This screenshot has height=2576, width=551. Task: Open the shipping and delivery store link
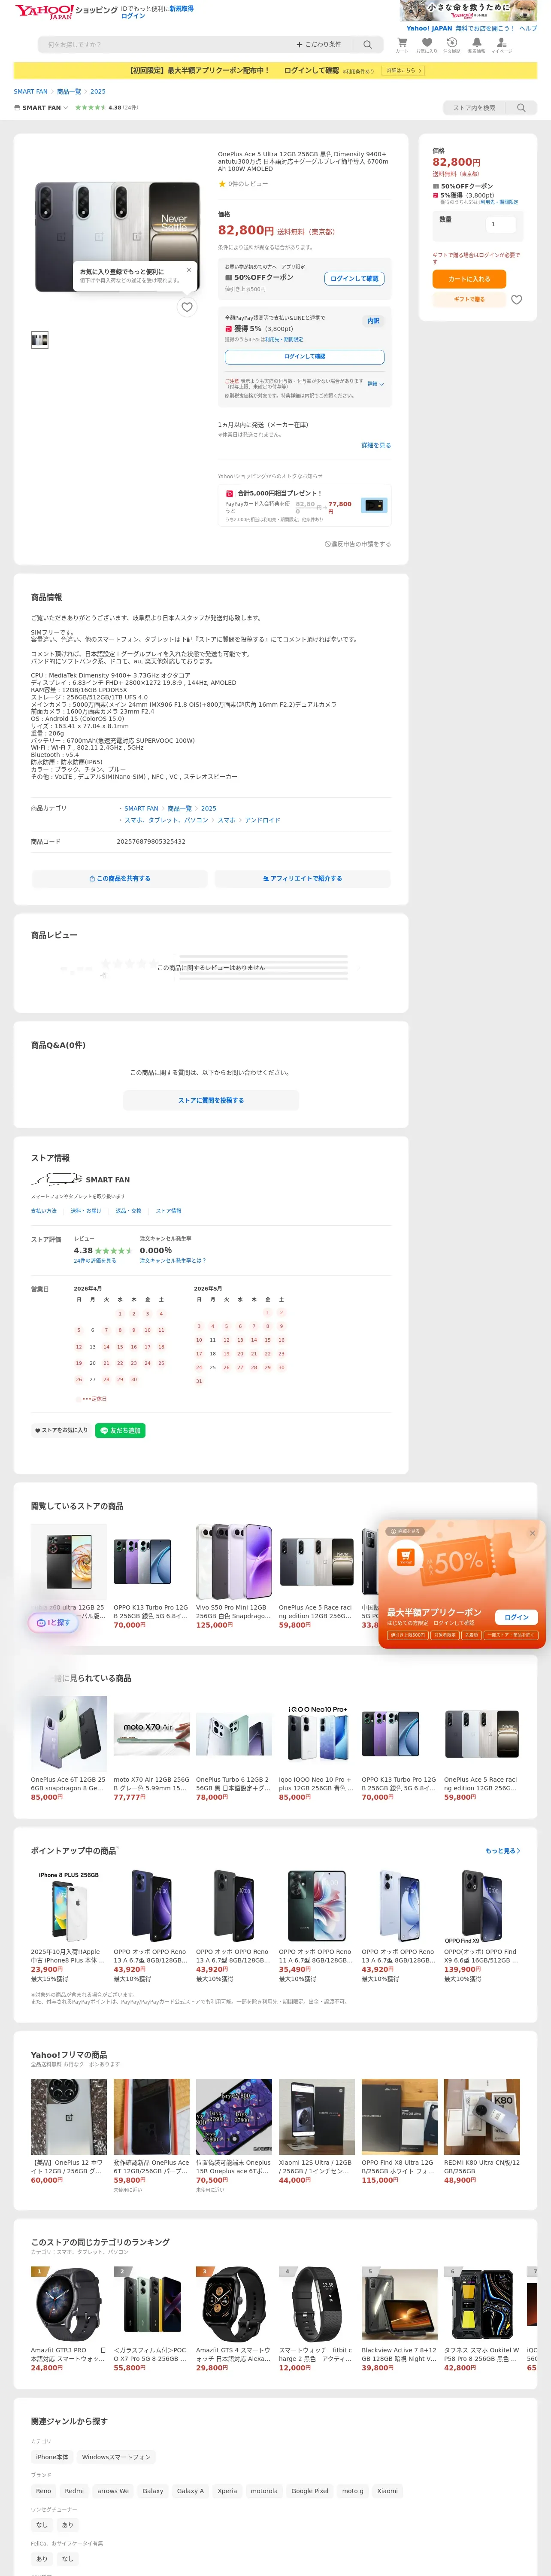tap(86, 1211)
